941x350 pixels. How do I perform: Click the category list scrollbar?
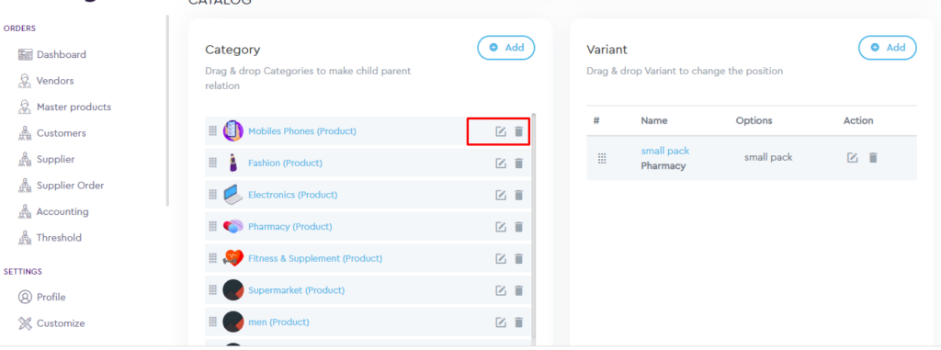click(x=534, y=228)
